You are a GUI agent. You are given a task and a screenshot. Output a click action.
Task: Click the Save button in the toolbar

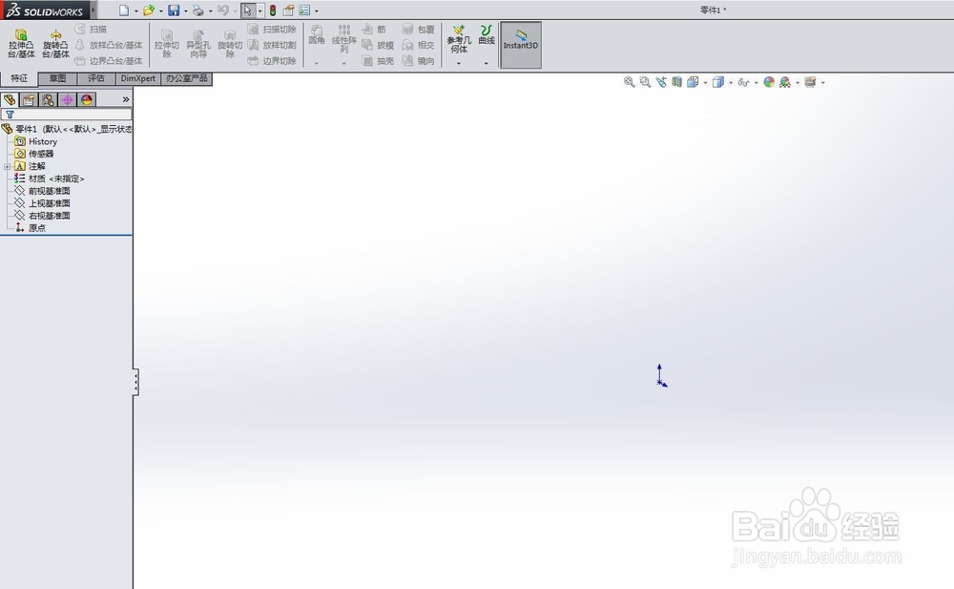pos(173,10)
